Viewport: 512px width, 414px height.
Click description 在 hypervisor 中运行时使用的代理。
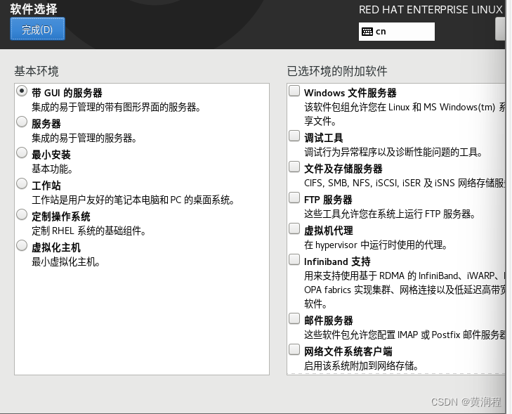point(376,245)
